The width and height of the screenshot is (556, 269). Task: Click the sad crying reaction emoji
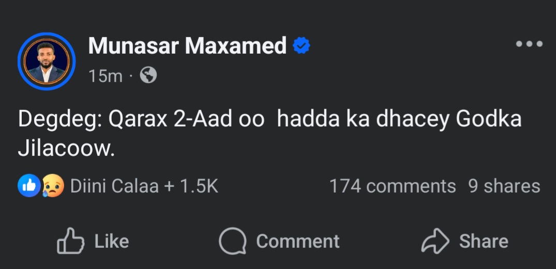[53, 186]
